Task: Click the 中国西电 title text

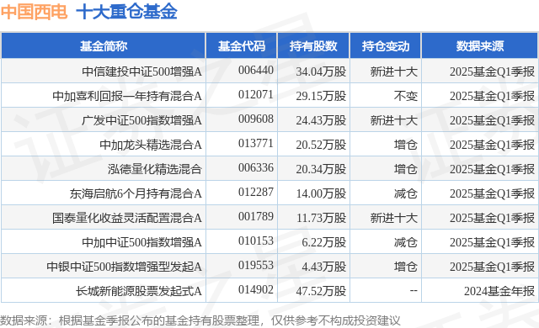Action: (34, 12)
